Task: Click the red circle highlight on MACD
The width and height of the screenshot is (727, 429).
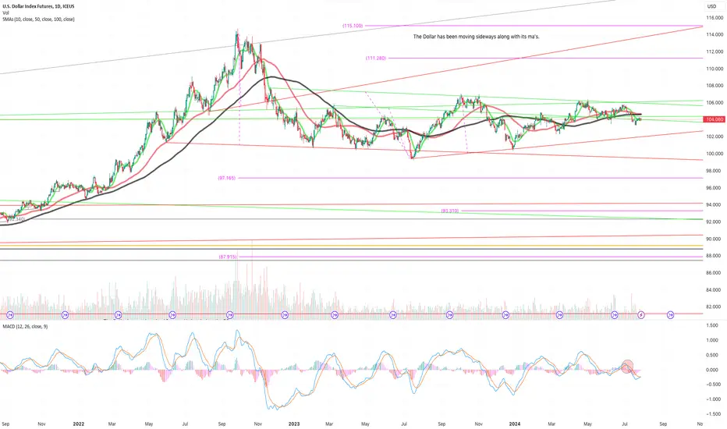Action: [x=627, y=367]
